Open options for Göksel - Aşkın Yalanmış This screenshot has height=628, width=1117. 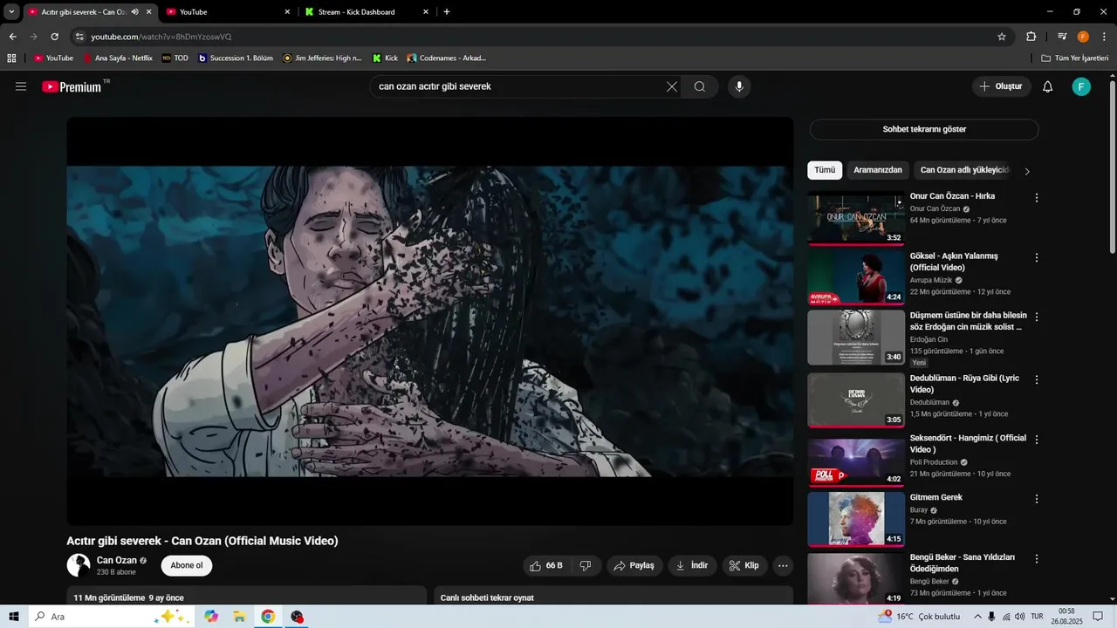click(1037, 258)
